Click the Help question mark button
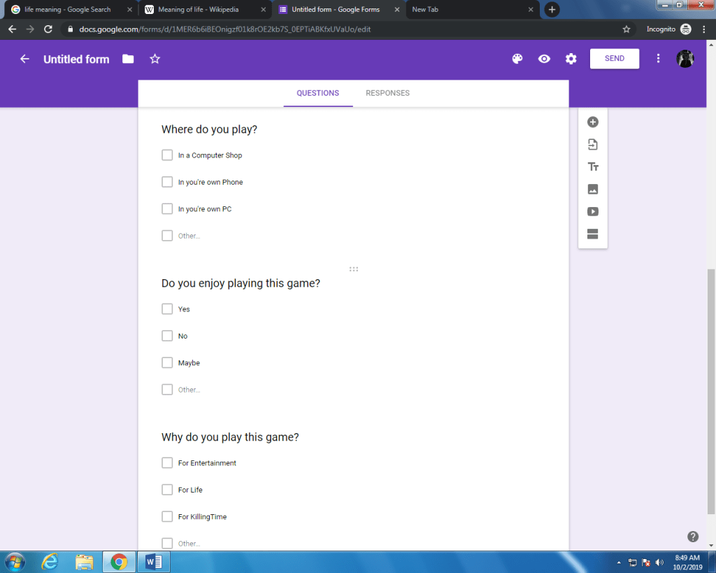716x573 pixels. coord(693,537)
